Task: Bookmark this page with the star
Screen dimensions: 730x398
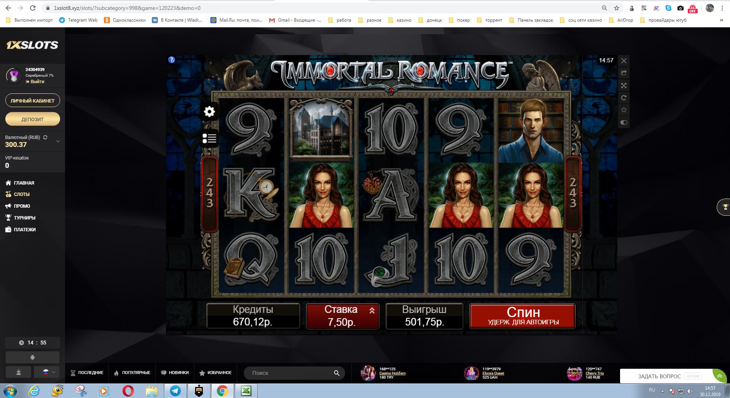Action: point(617,8)
